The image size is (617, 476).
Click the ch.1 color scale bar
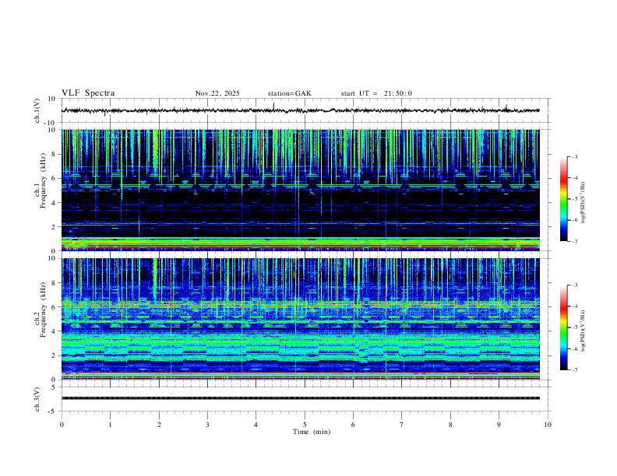564,199
